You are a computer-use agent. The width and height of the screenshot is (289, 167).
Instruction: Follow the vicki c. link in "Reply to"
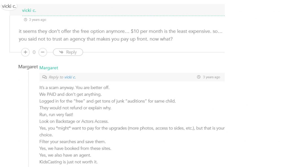pyautogui.click(x=70, y=77)
